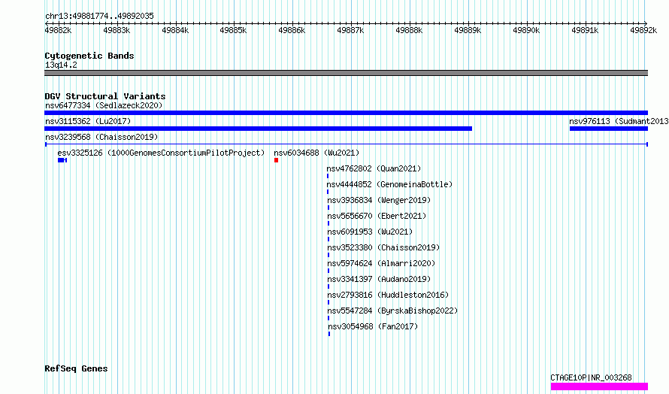Click the 13q14.2 cytogenetic band bar

point(346,73)
